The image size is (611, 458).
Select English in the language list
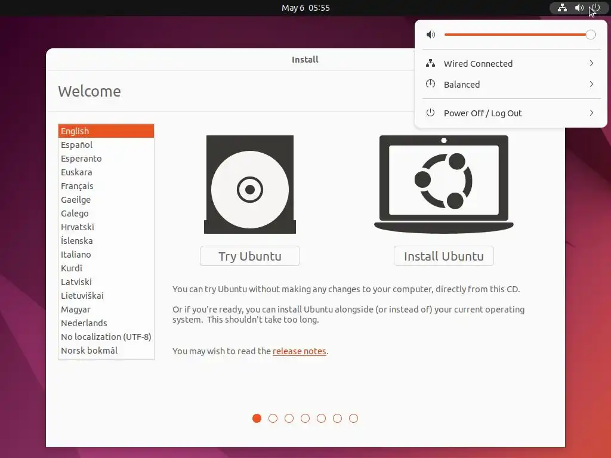click(106, 131)
